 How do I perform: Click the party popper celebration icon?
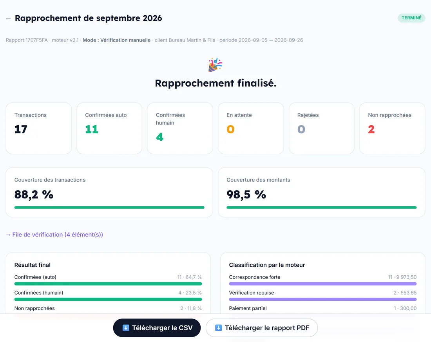(215, 65)
